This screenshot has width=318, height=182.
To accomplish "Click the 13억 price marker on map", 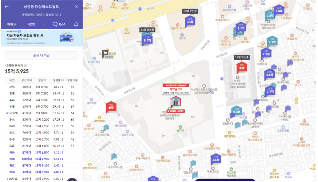I will coord(190,21).
